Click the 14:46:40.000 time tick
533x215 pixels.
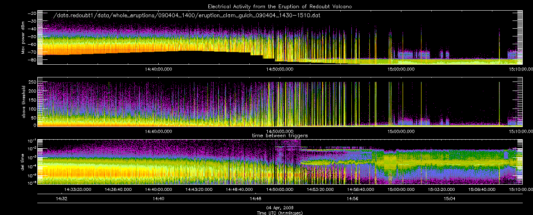point(239,189)
